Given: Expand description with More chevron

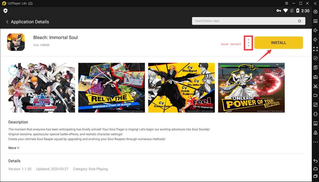Looking at the screenshot, I should point(14,148).
